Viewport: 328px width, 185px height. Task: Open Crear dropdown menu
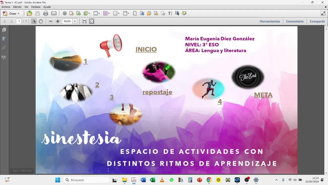[x=11, y=13]
